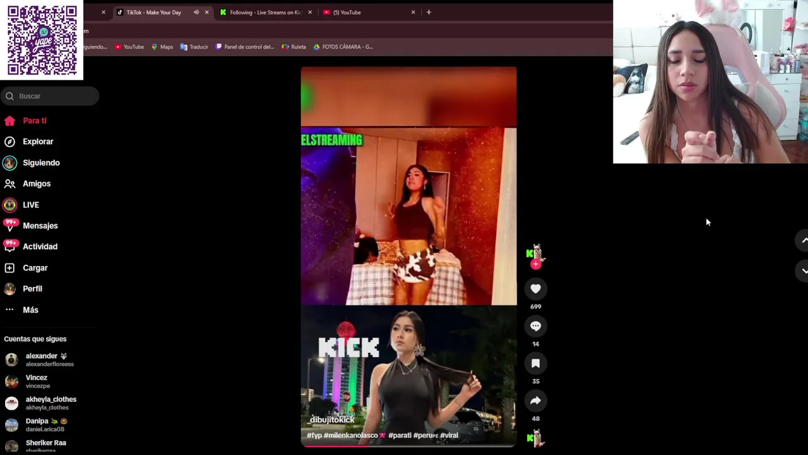Mute the TikTok tab audio icon

(196, 12)
